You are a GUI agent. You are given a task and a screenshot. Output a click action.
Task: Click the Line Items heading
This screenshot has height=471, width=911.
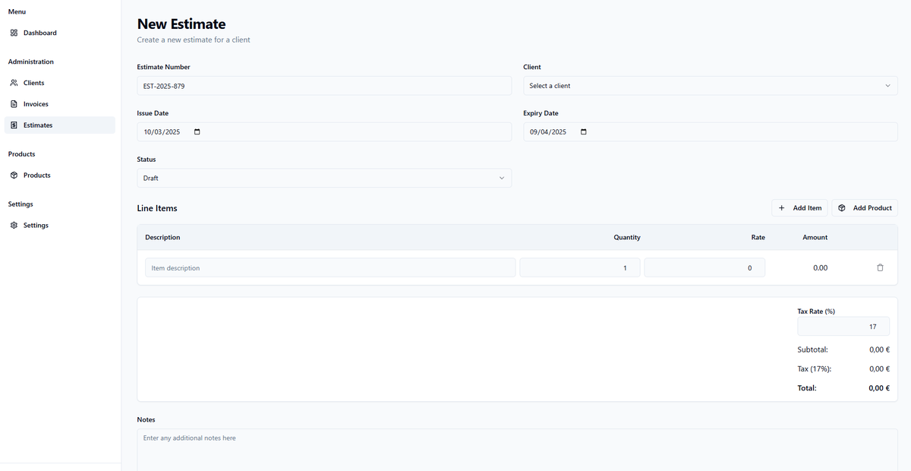157,208
